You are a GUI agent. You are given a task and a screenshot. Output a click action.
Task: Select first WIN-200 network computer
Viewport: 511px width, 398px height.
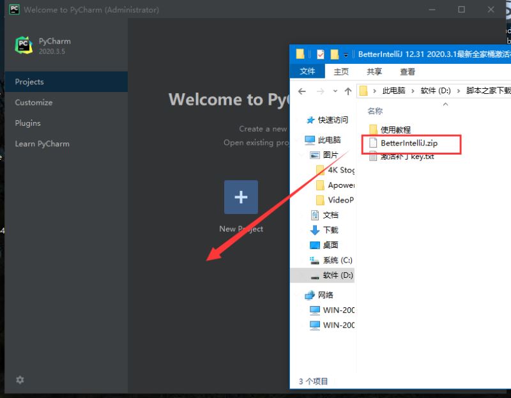tap(339, 310)
